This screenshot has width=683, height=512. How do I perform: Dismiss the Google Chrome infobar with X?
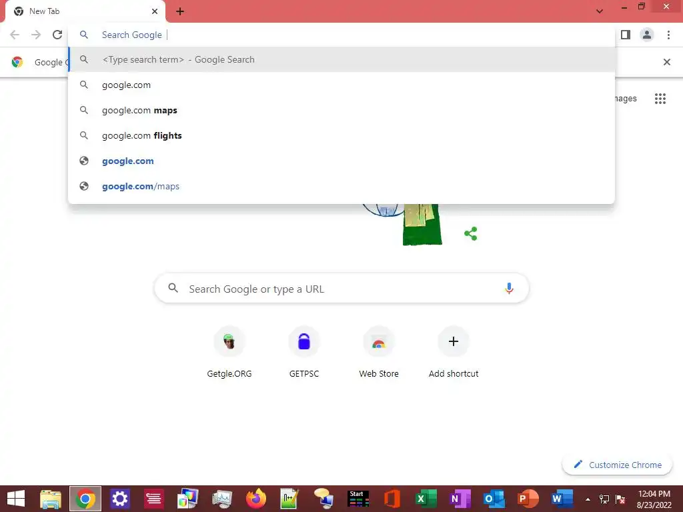(x=667, y=62)
